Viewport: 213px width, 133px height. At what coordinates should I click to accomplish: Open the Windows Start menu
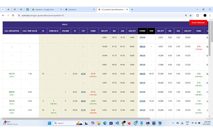50,123
